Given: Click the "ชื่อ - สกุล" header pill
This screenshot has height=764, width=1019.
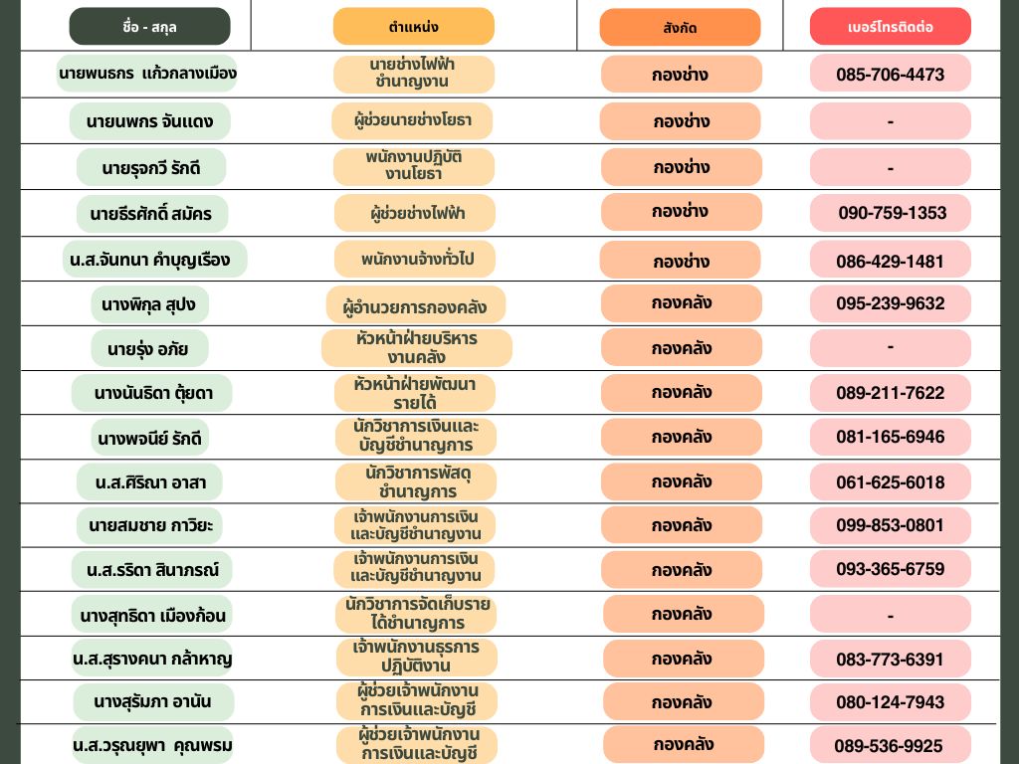Looking at the screenshot, I should (149, 27).
